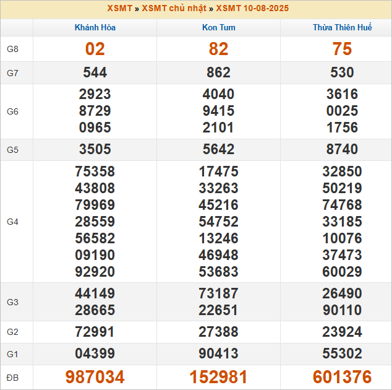Select the G7 prize row label
This screenshot has width=392, height=390.
pyautogui.click(x=13, y=73)
